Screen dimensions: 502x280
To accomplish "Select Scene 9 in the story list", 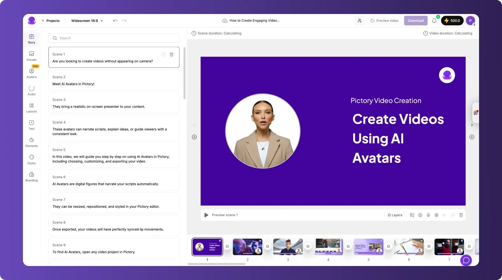I will click(x=114, y=248).
